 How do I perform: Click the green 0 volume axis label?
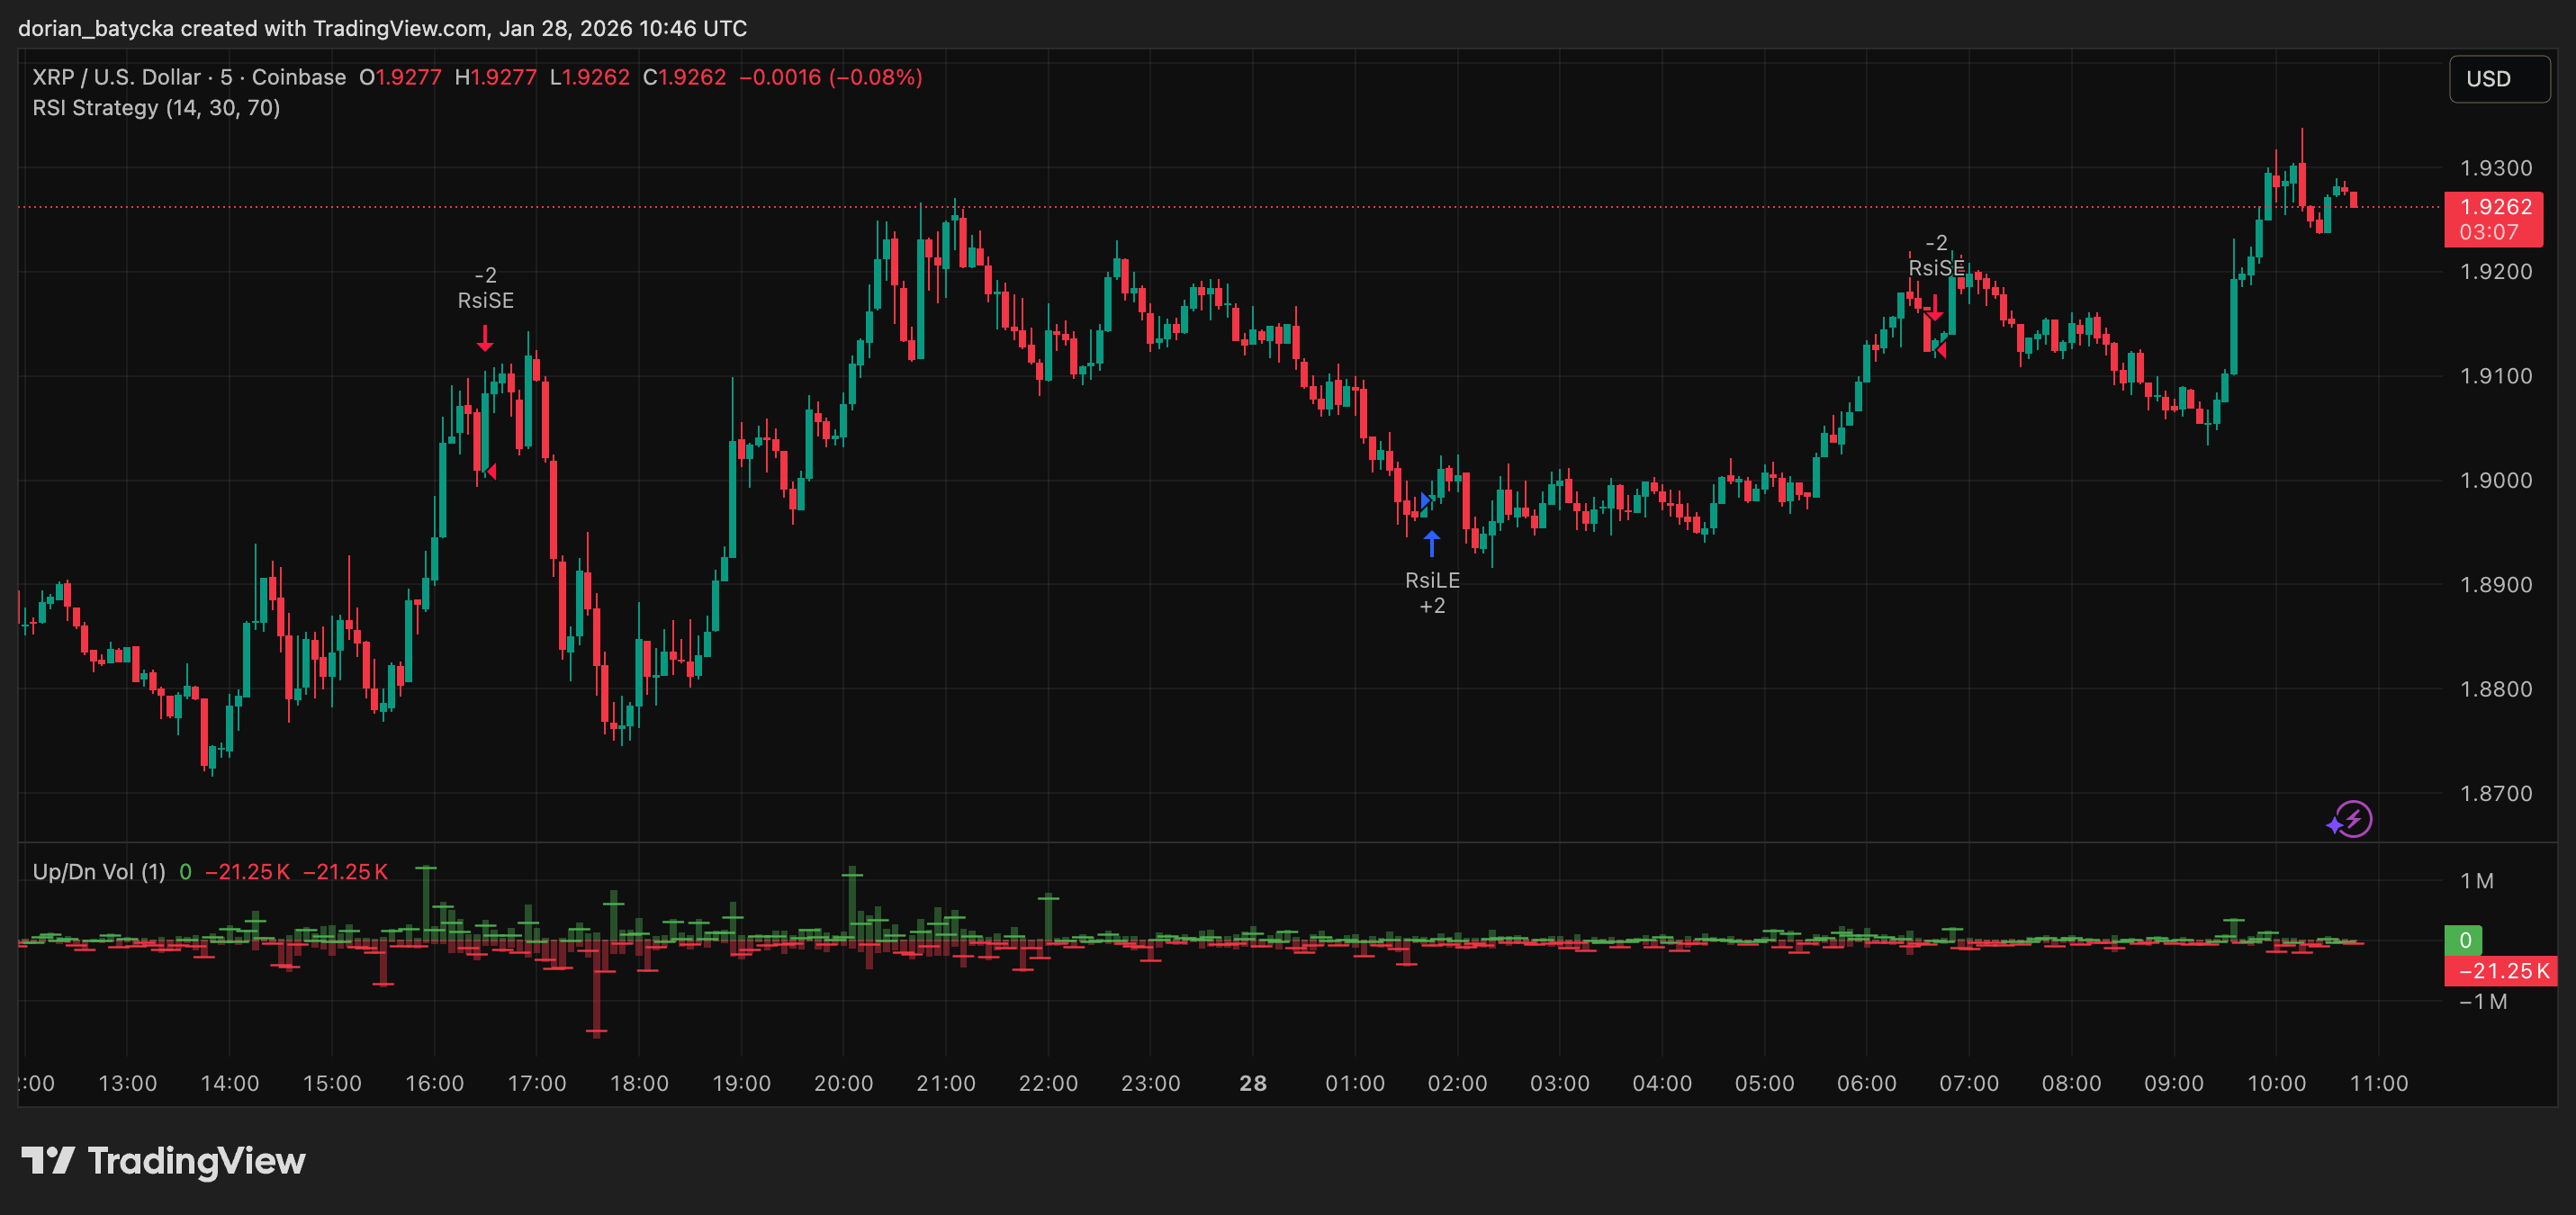click(x=2464, y=940)
